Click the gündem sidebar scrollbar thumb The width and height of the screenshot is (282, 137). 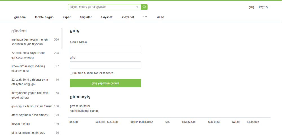point(62,38)
